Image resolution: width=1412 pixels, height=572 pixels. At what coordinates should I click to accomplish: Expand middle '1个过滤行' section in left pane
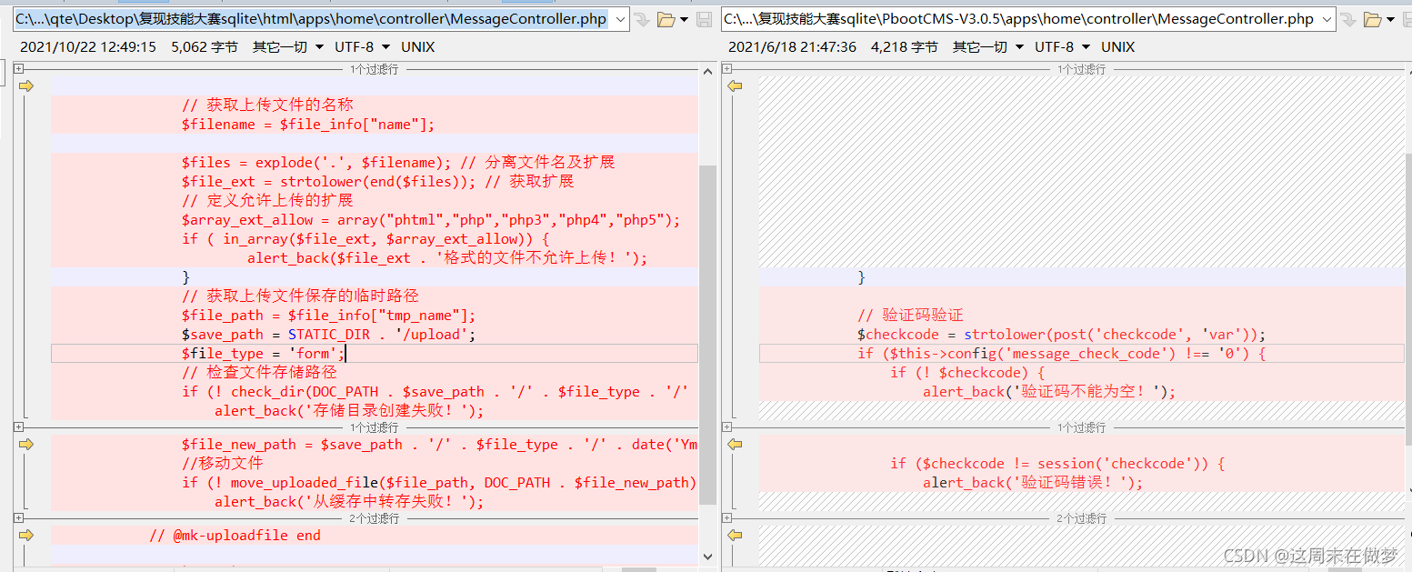[x=18, y=426]
